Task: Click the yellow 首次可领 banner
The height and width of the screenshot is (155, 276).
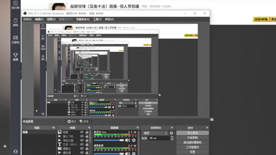Action: (x=264, y=19)
